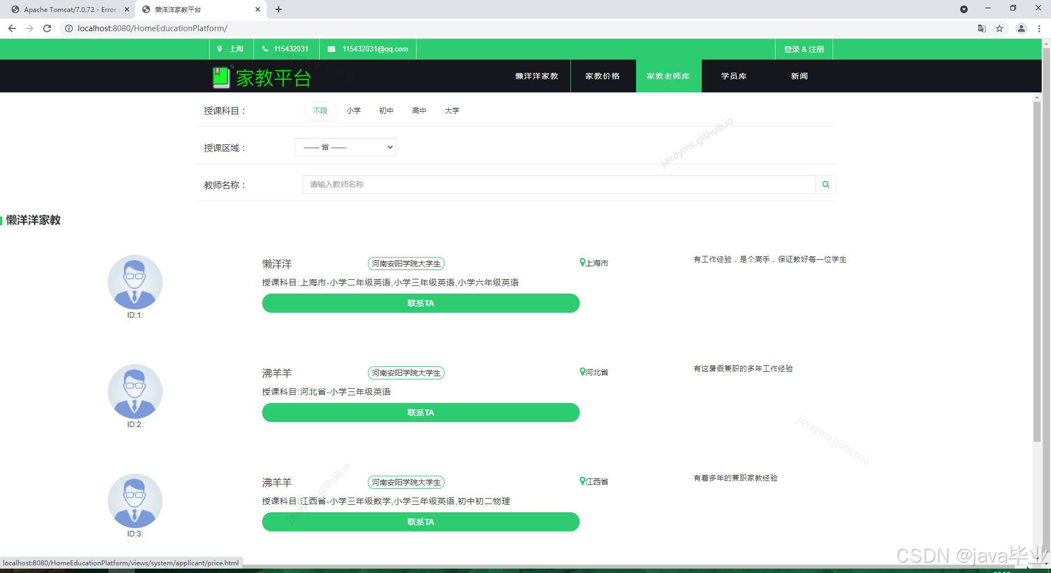1051x573 pixels.
Task: Click the teacher name search magnifier icon
Action: [825, 184]
